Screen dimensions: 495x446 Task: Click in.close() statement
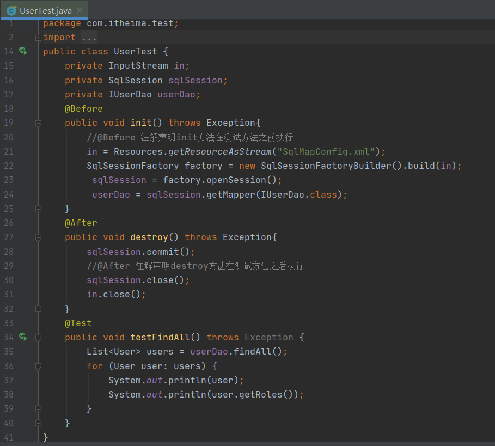(116, 294)
